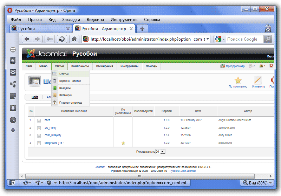Screen dimensions: 281x196
Task: Select the radio button for beez template
Action: pos(39,120)
